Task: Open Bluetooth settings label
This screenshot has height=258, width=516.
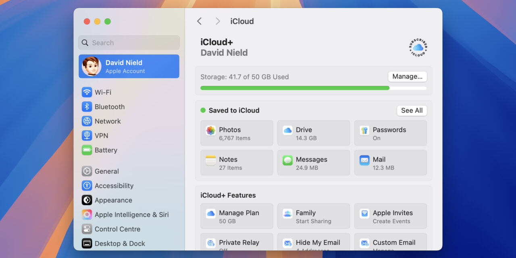Action: (x=110, y=107)
